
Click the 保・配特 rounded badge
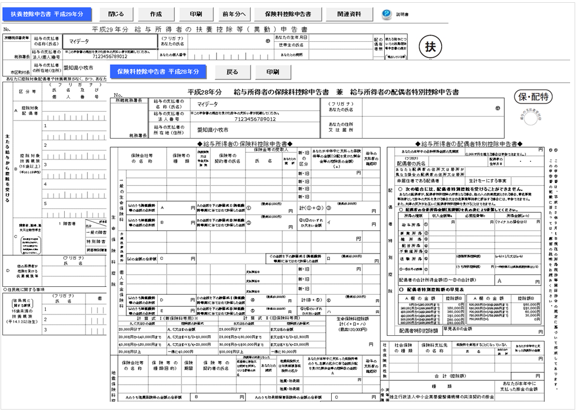533,97
